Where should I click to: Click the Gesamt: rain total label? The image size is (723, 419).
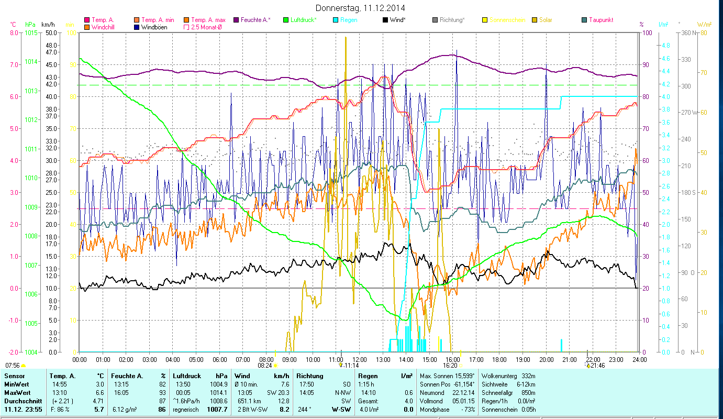click(368, 401)
